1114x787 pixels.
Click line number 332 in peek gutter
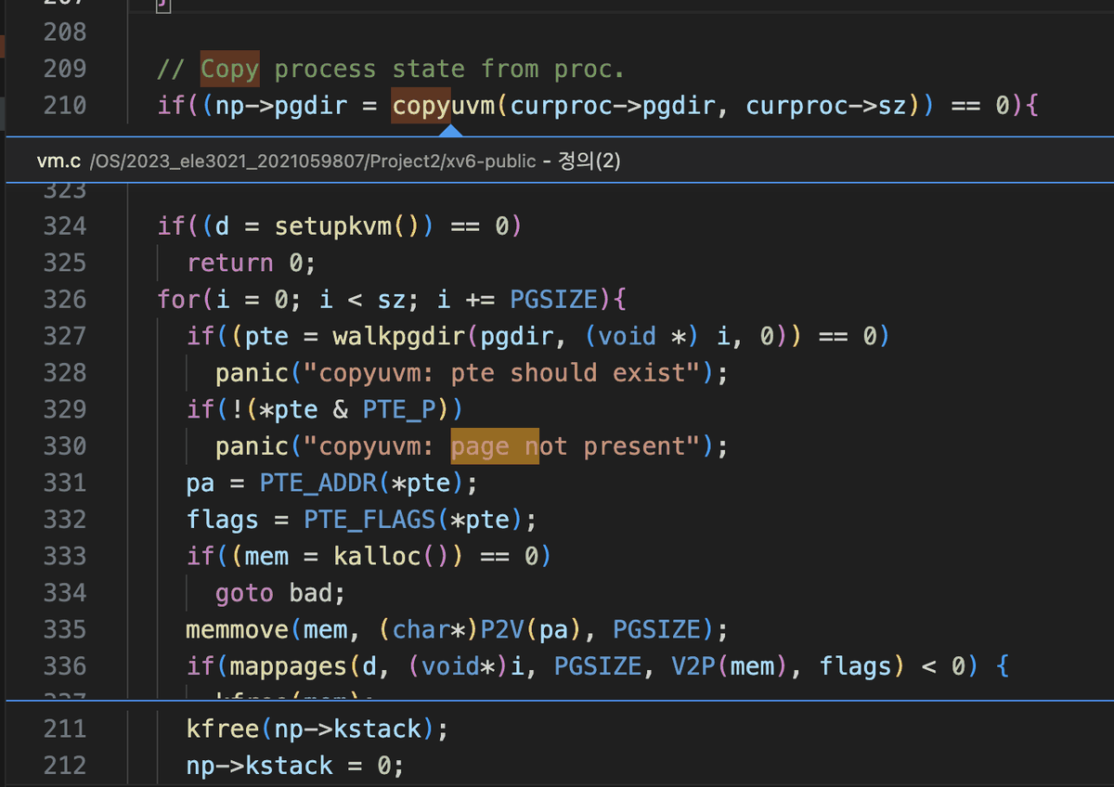65,519
